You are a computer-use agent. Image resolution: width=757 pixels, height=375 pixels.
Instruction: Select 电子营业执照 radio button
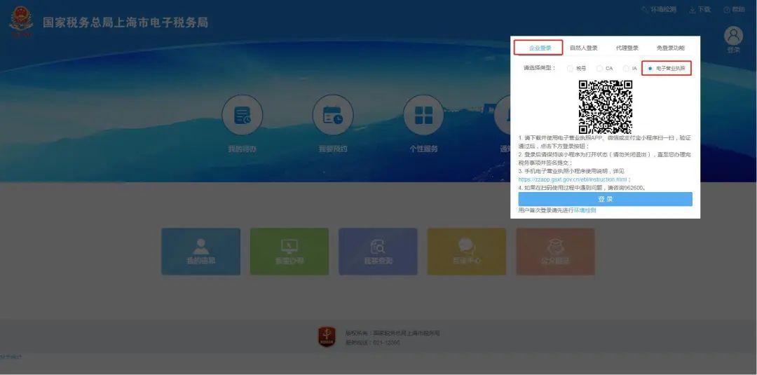pyautogui.click(x=650, y=69)
